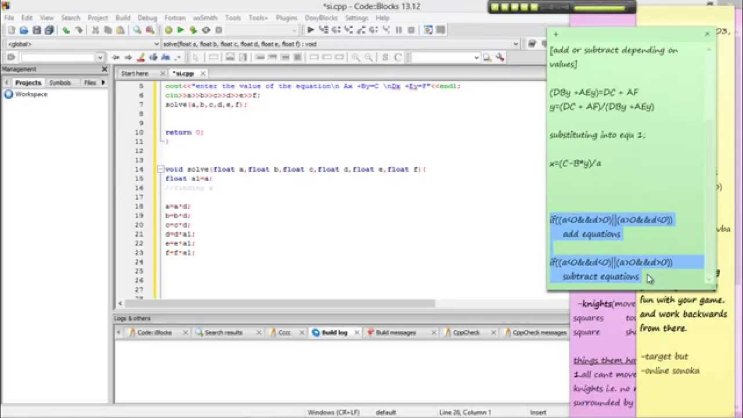743x418 pixels.
Task: Click the Undo arrow icon
Action: coord(66,30)
